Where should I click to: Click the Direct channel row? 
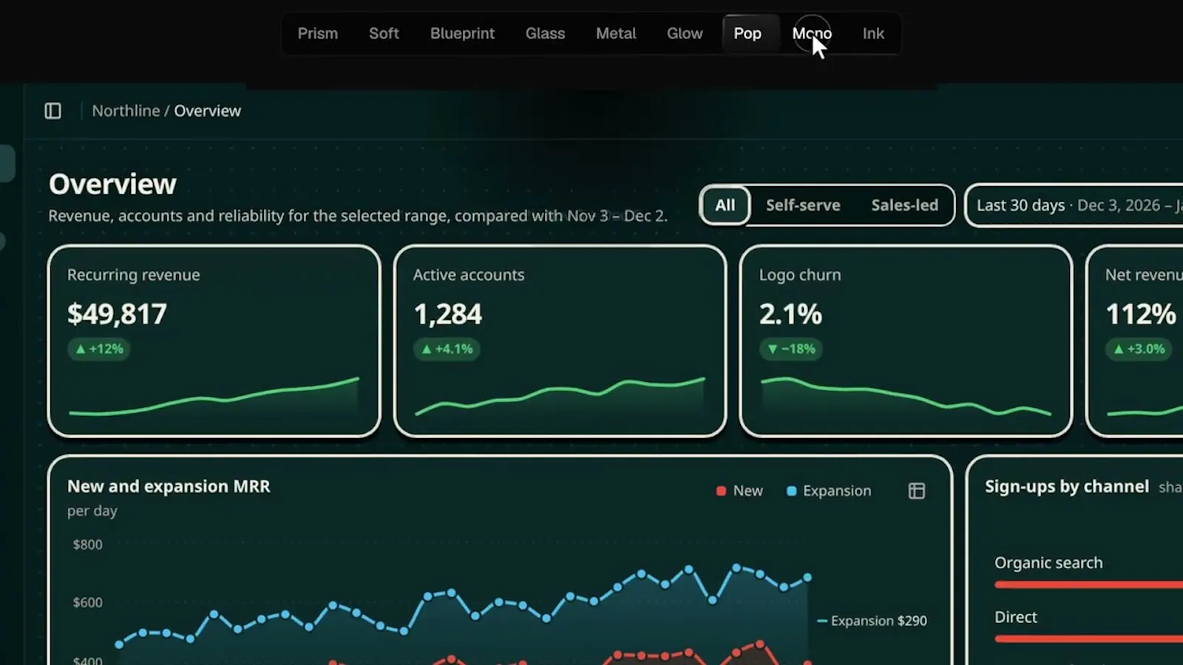(x=1088, y=627)
